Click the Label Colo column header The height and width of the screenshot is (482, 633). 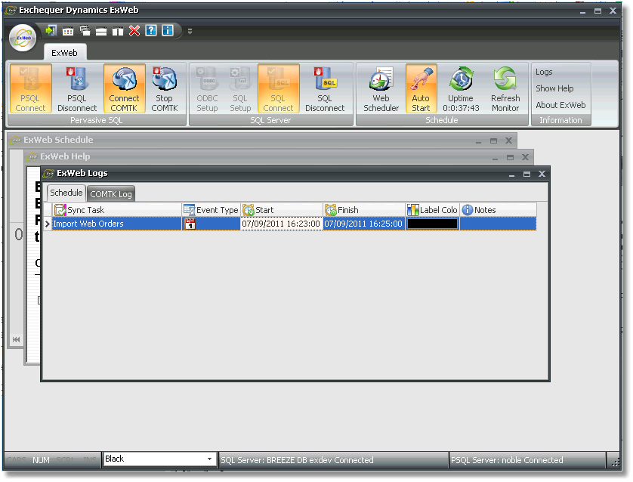click(432, 210)
